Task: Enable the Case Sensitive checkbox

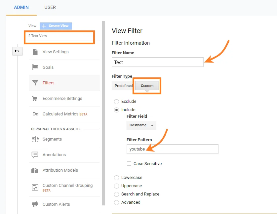Action: [x=129, y=163]
